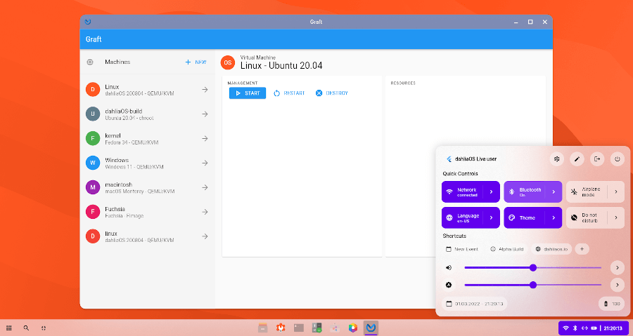
Task: Expand Do not disturb chevron
Action: pos(616,217)
